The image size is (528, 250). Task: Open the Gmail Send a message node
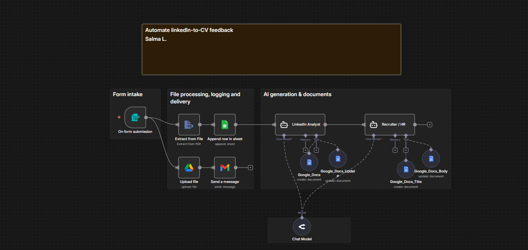pos(225,168)
